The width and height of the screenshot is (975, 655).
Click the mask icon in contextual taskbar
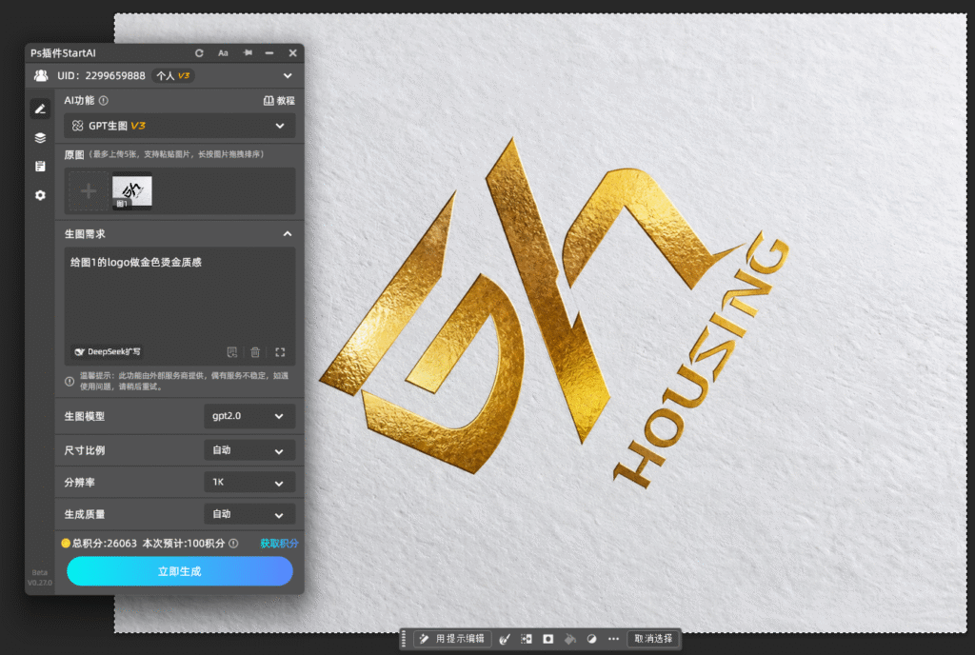547,639
